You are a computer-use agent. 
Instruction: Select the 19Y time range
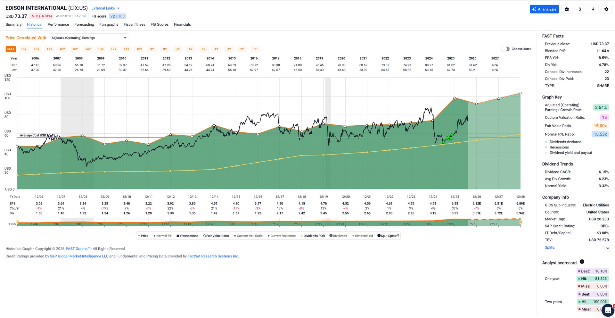[24, 49]
